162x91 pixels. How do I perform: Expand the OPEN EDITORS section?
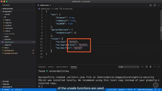click(x=8, y=9)
